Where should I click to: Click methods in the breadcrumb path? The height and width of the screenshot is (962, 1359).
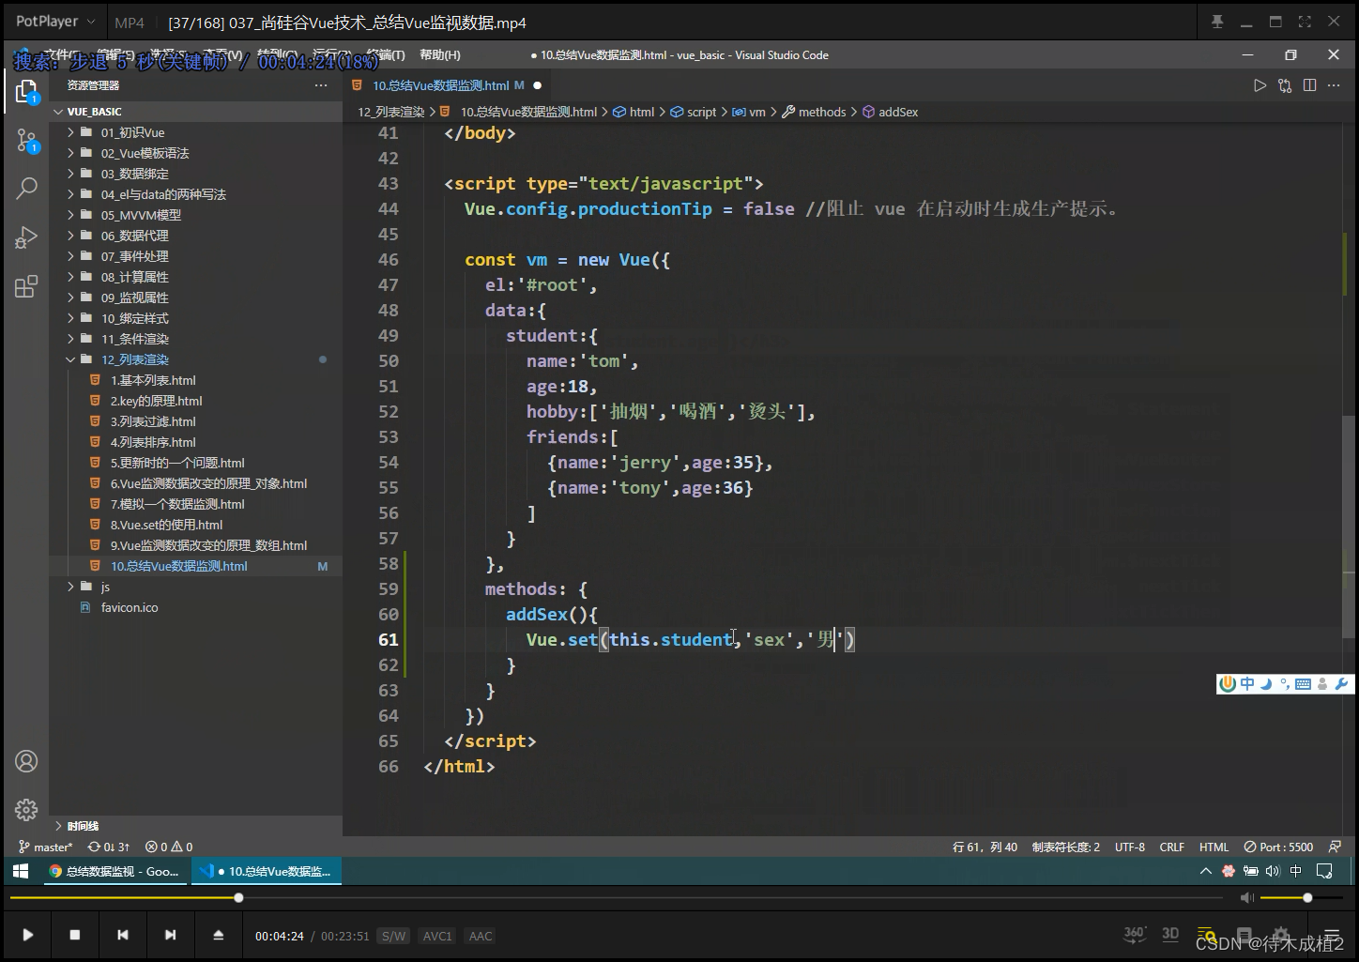click(x=822, y=112)
